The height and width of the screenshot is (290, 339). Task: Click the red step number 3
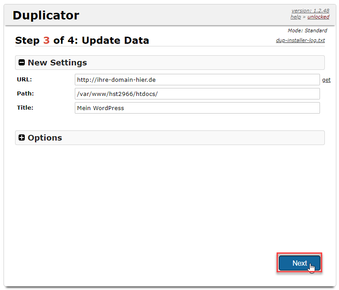click(x=46, y=41)
